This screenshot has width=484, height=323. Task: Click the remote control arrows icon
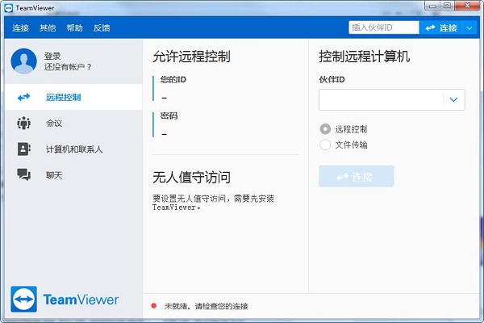pos(24,98)
